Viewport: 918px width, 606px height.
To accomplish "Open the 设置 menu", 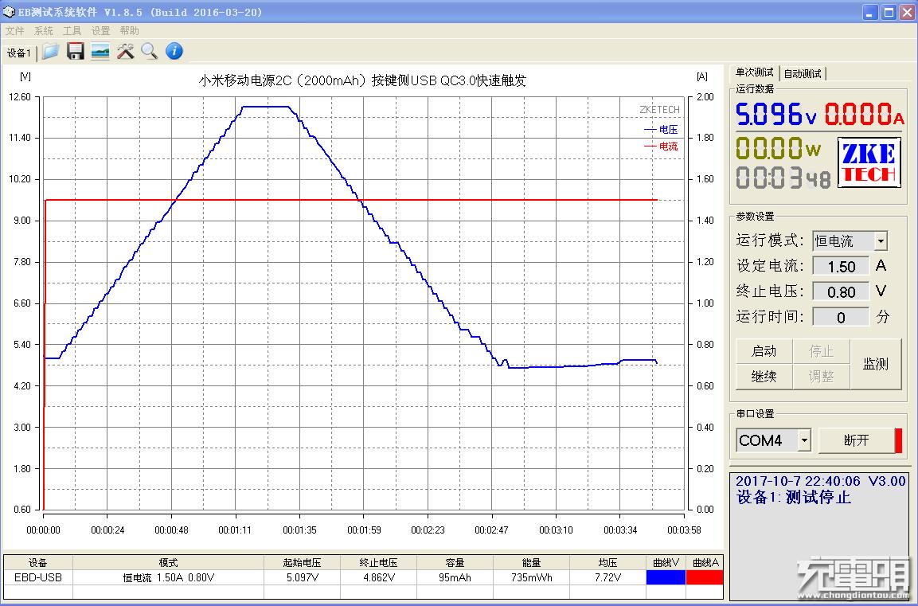I will pyautogui.click(x=100, y=30).
